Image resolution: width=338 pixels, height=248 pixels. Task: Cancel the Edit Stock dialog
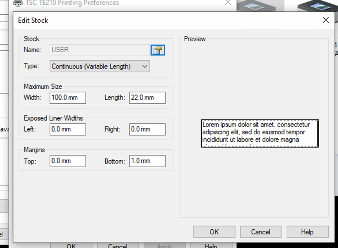(261, 232)
